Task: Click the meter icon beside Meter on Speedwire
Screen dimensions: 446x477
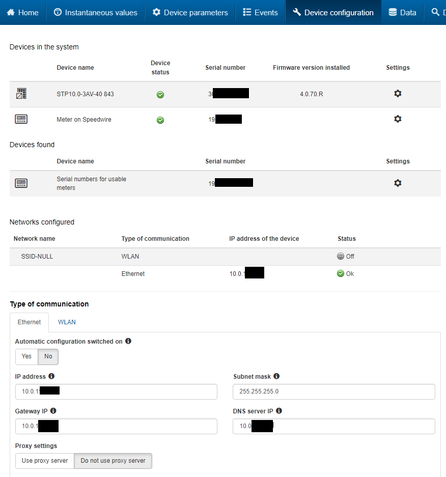Action: [x=21, y=119]
